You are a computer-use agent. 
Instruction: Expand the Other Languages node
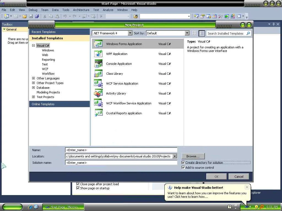click(33, 78)
